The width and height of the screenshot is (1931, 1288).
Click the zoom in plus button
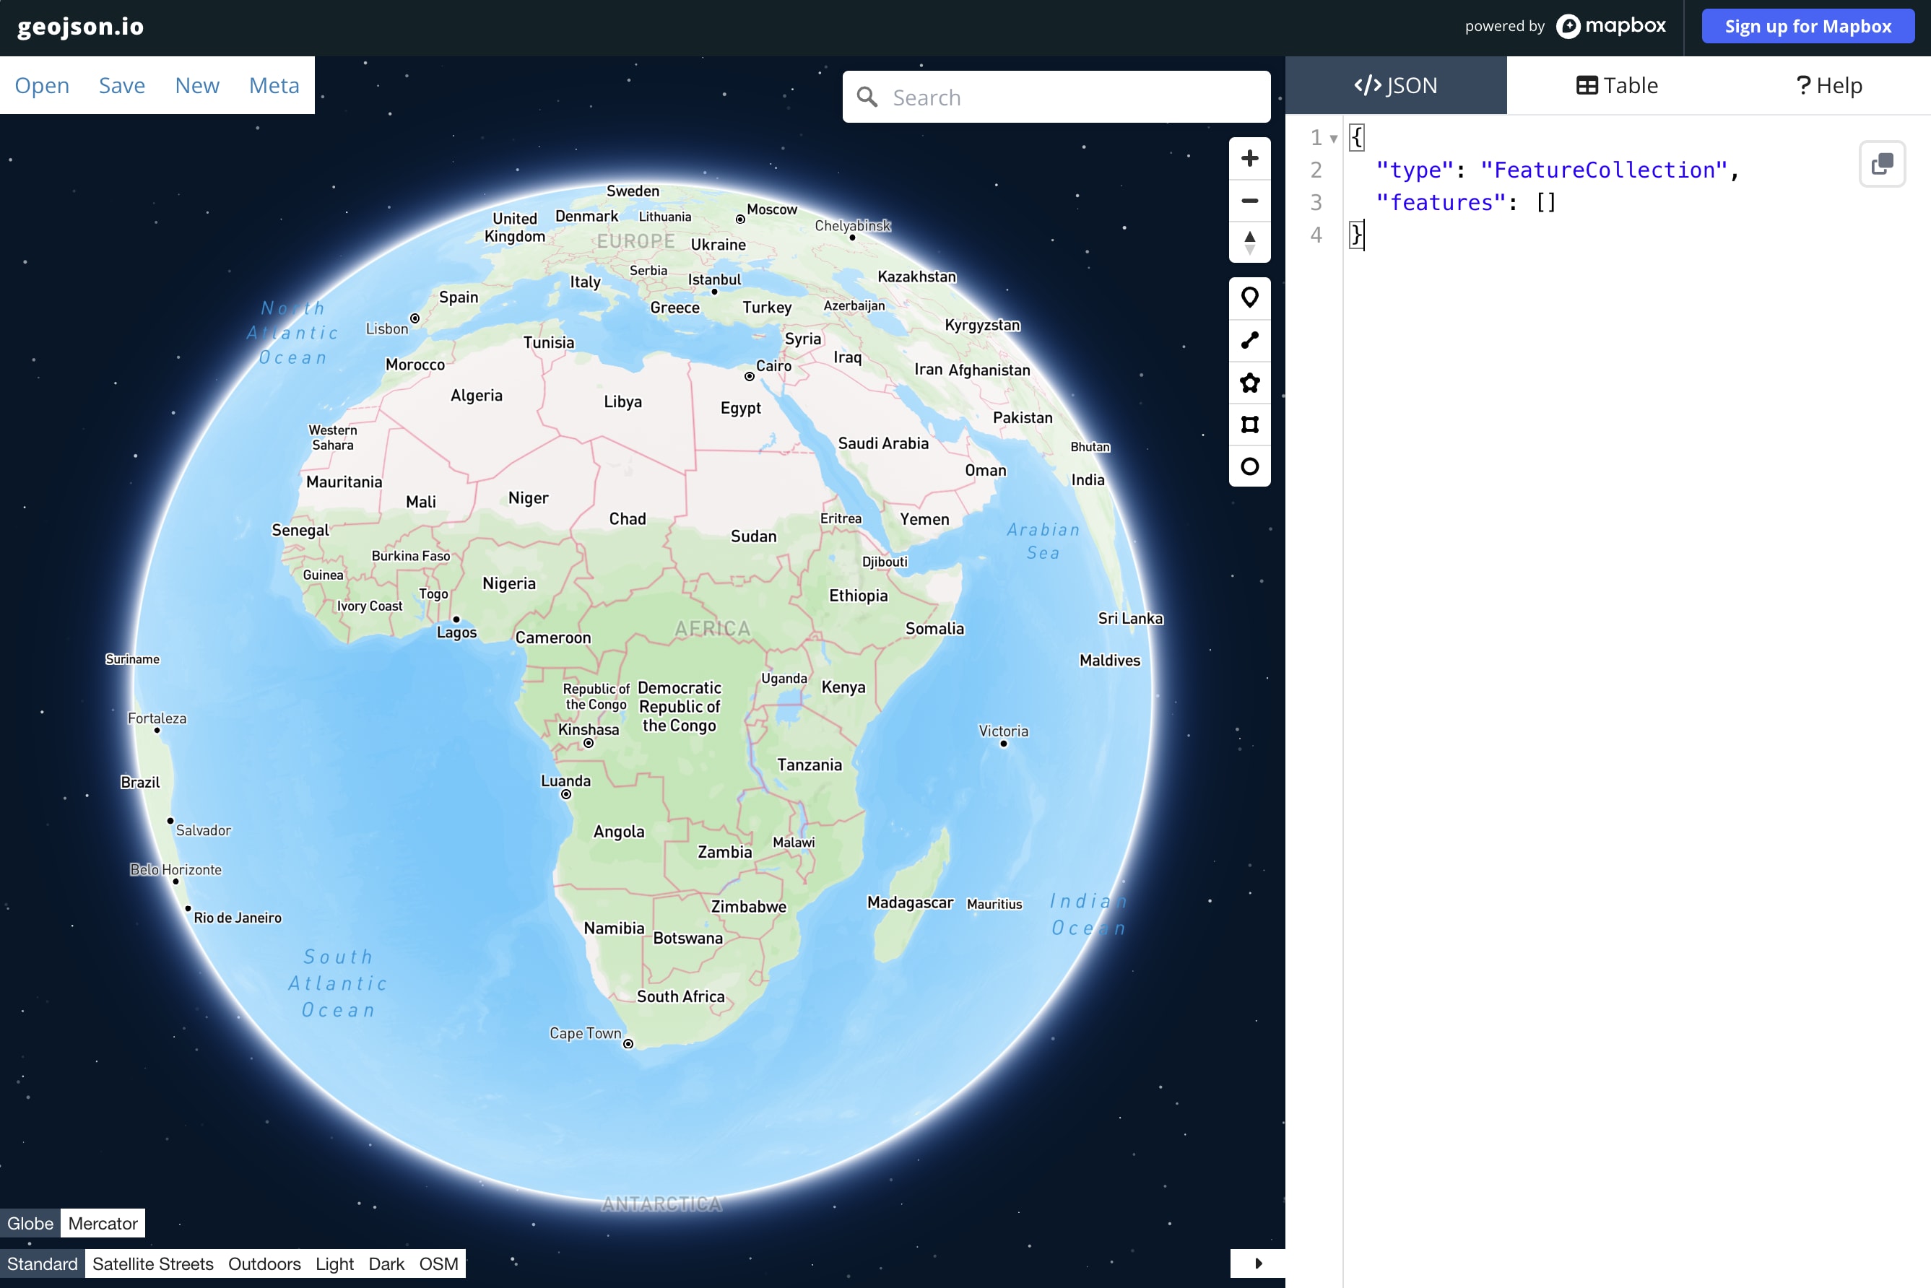(x=1249, y=159)
